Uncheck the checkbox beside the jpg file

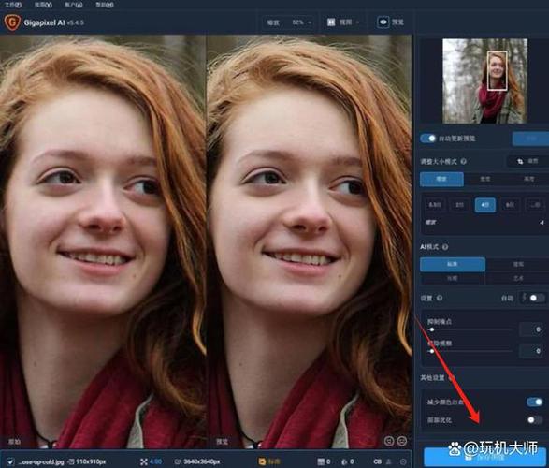click(x=10, y=462)
